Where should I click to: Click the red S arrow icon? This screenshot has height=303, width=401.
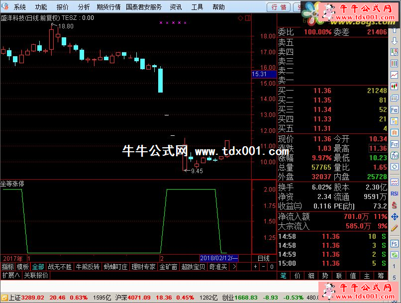[x=395, y=205]
